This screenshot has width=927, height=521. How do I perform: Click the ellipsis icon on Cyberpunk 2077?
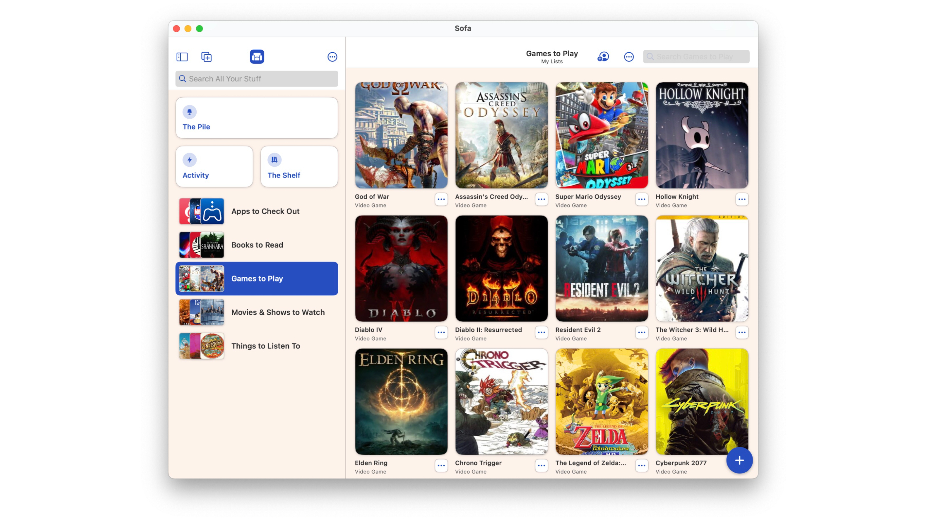(x=742, y=465)
